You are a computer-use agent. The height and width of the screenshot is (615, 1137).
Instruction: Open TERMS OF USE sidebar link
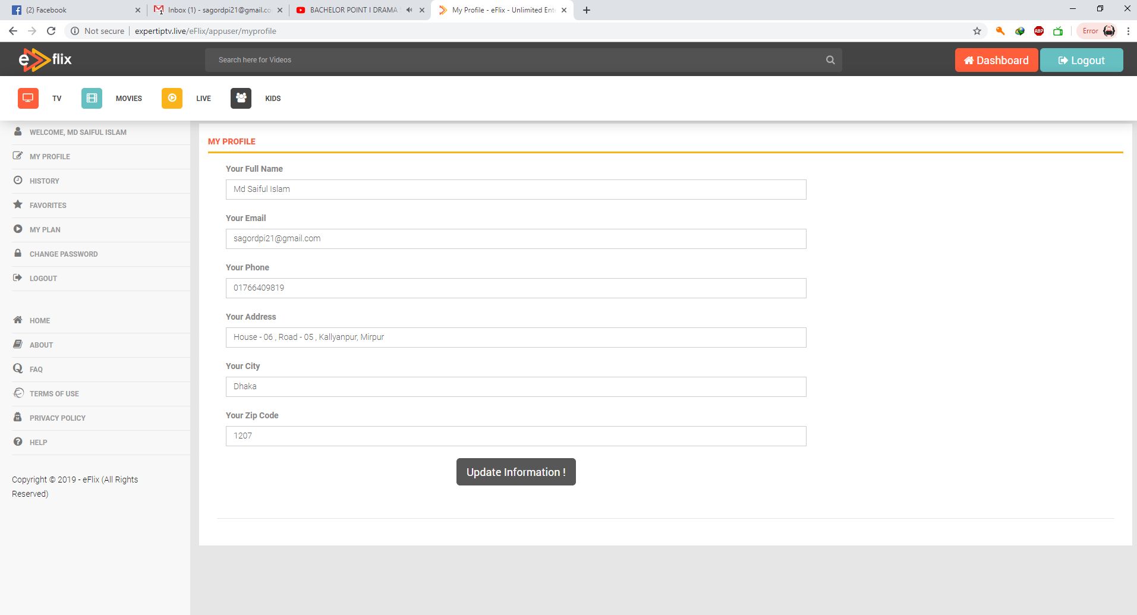54,394
